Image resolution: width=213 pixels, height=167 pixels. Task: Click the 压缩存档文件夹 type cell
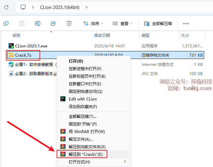[155, 55]
